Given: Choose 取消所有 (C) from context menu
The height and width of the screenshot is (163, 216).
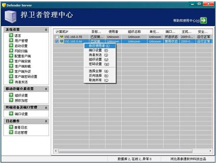Looking at the screenshot, I should (100, 80).
